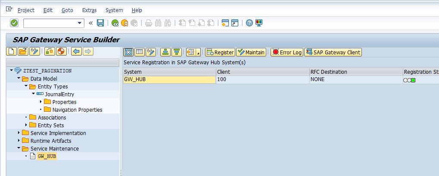The width and height of the screenshot is (439, 176).
Task: Click the Maintain button
Action: pos(251,52)
